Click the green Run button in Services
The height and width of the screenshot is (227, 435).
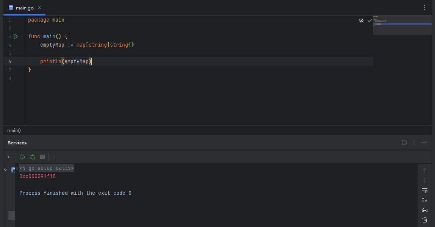[23, 157]
